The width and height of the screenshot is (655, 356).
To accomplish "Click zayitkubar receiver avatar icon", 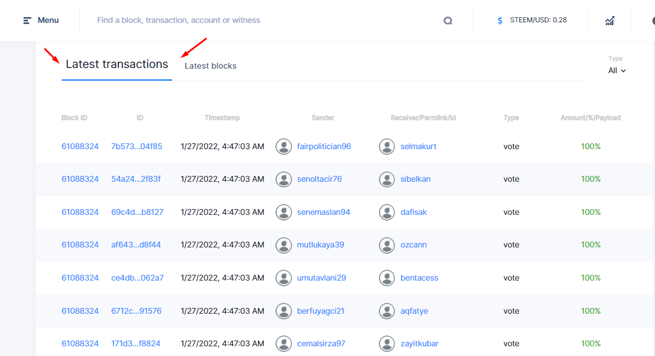I will 387,344.
